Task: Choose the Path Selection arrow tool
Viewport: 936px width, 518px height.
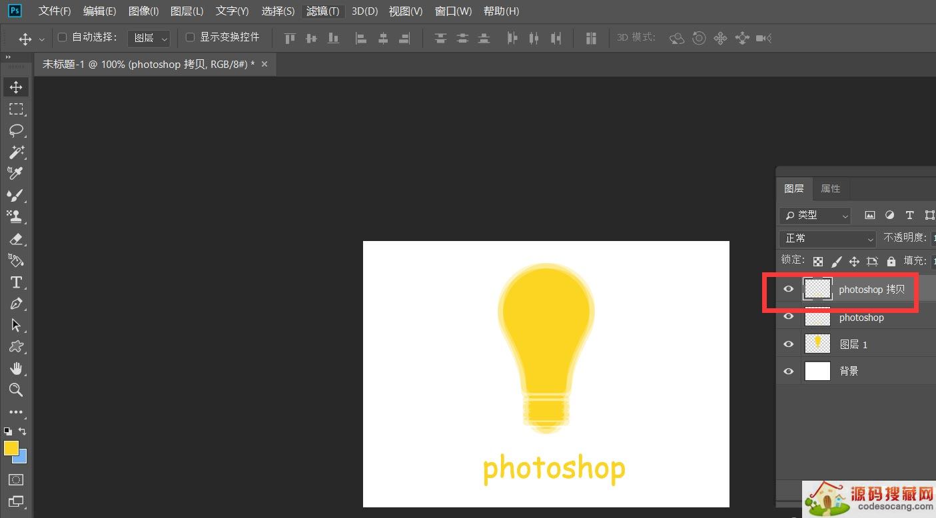Action: point(16,326)
